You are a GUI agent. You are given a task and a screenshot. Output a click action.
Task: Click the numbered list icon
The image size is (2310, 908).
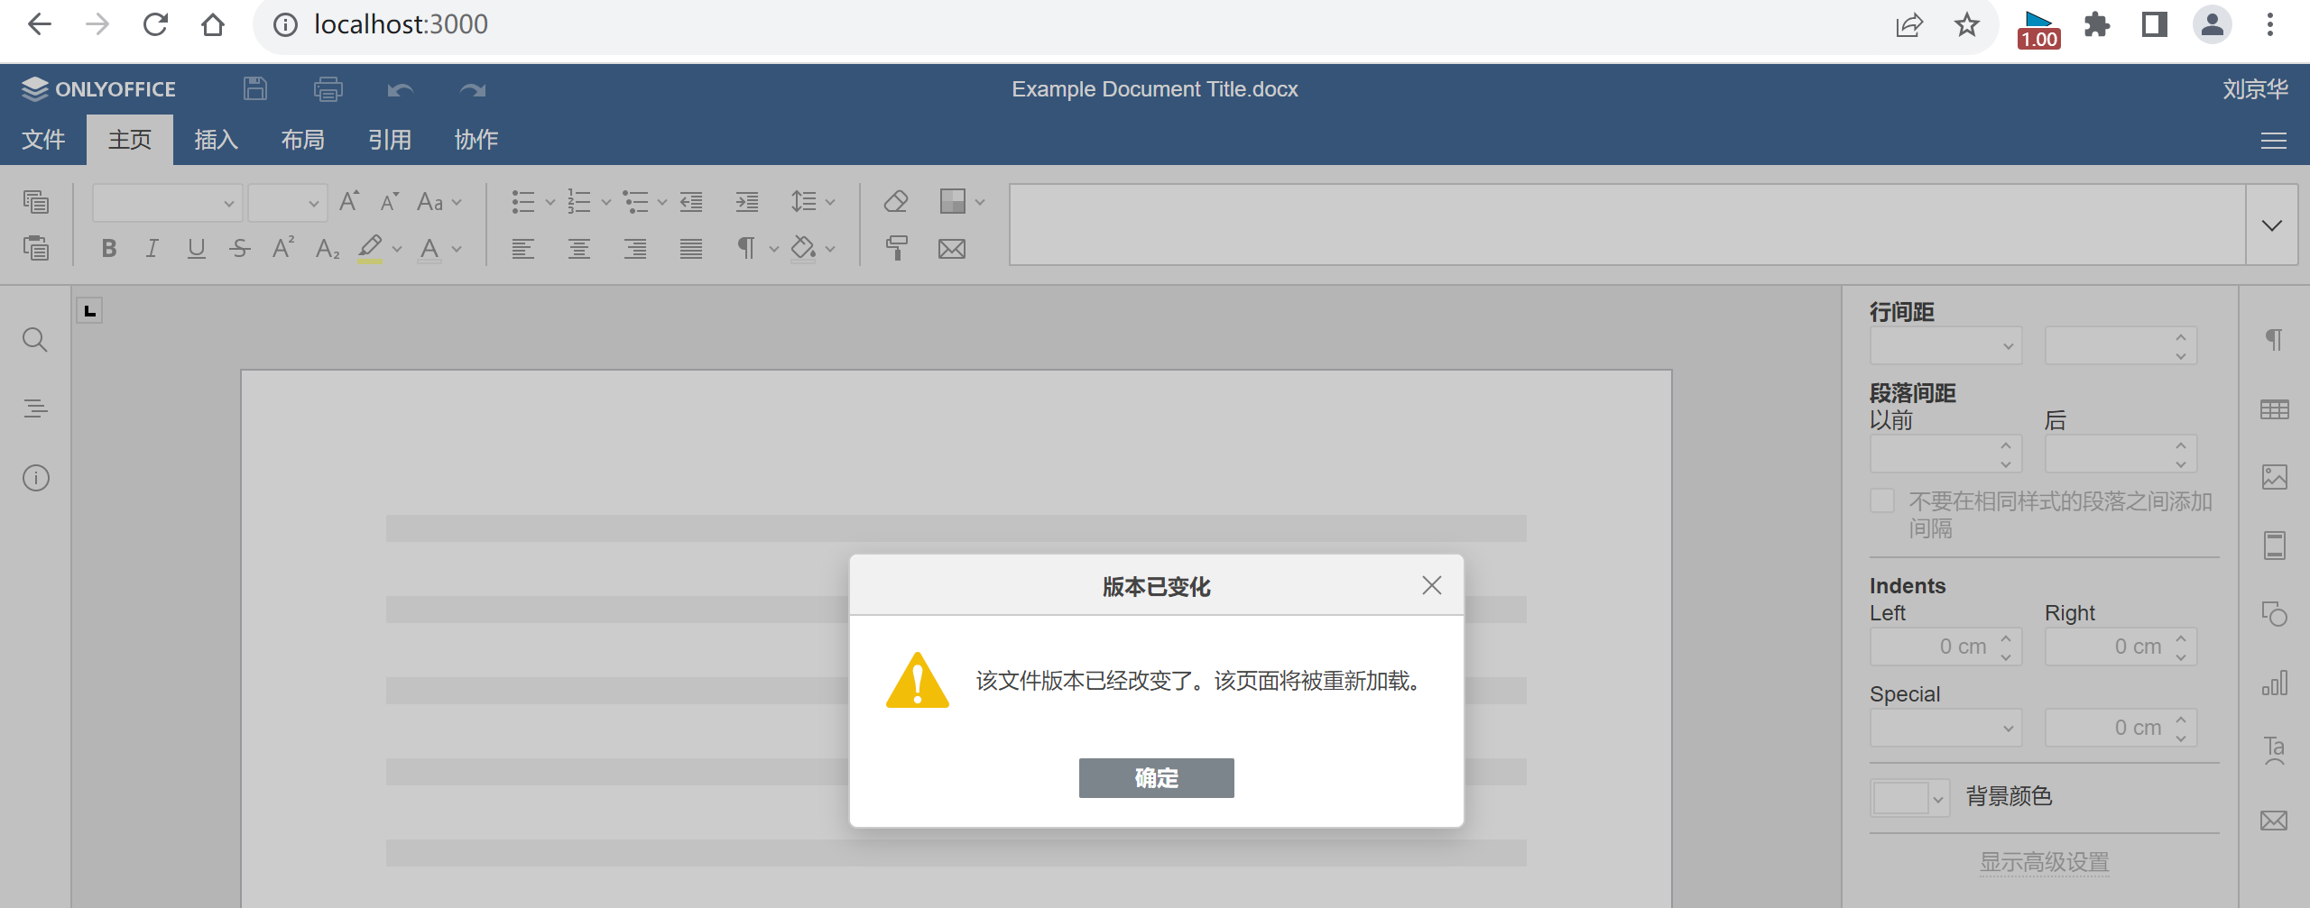point(579,201)
